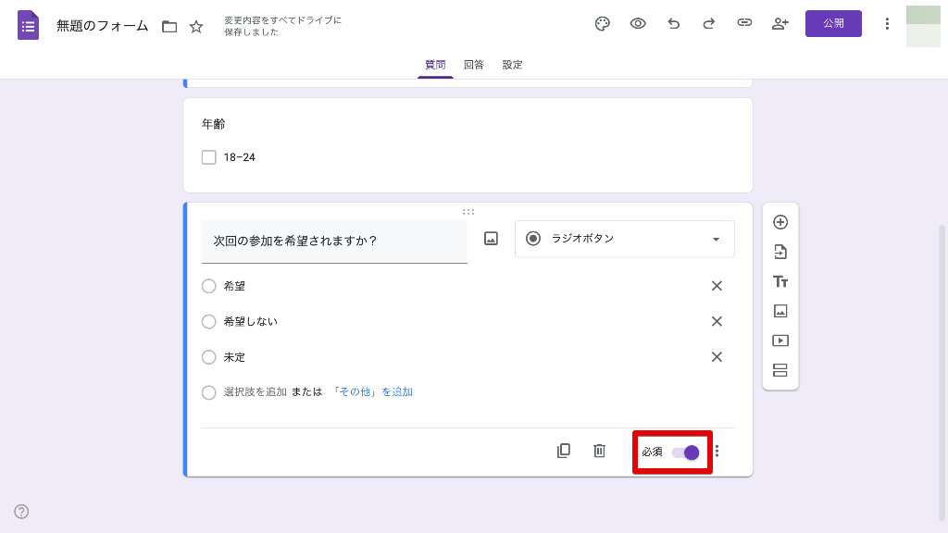Open the theme customization palette icon
This screenshot has height=533, width=948.
(x=603, y=24)
